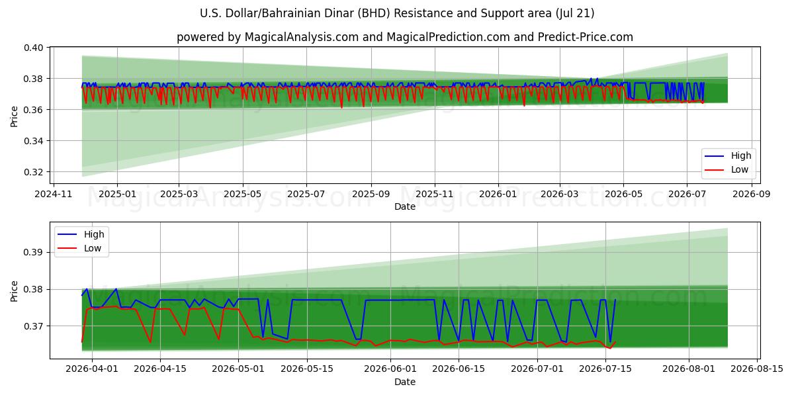Click the 2026-04-01 date tick

(91, 370)
